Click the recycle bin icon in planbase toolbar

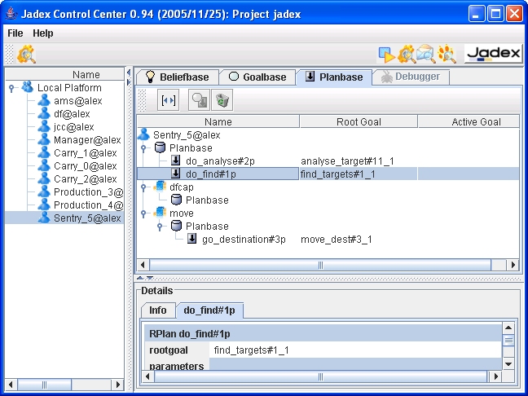click(222, 100)
